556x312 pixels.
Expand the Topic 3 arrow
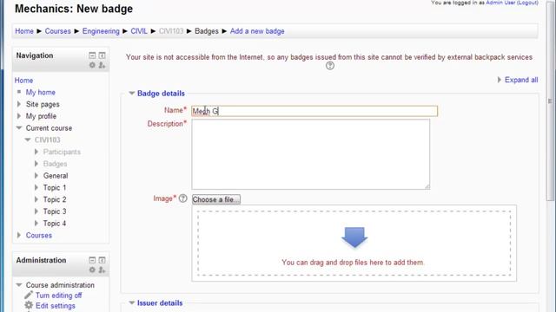click(36, 211)
